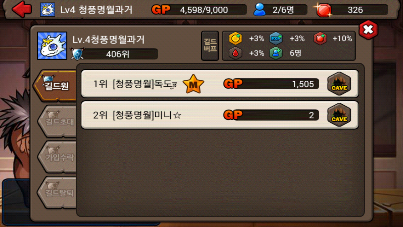Select the 길드탈퇴 leave guild tab
Viewport: 403px width, 227px height.
pyautogui.click(x=57, y=192)
